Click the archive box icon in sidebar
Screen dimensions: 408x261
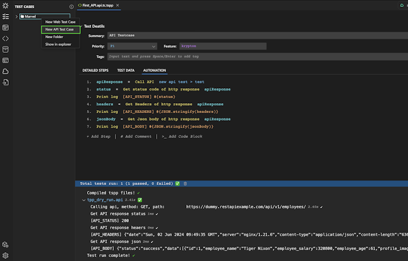[5, 49]
